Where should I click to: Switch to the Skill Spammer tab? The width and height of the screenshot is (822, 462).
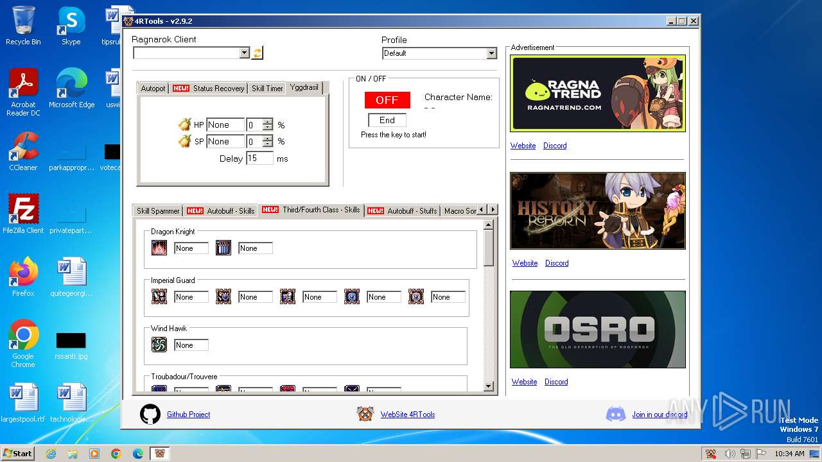point(158,211)
